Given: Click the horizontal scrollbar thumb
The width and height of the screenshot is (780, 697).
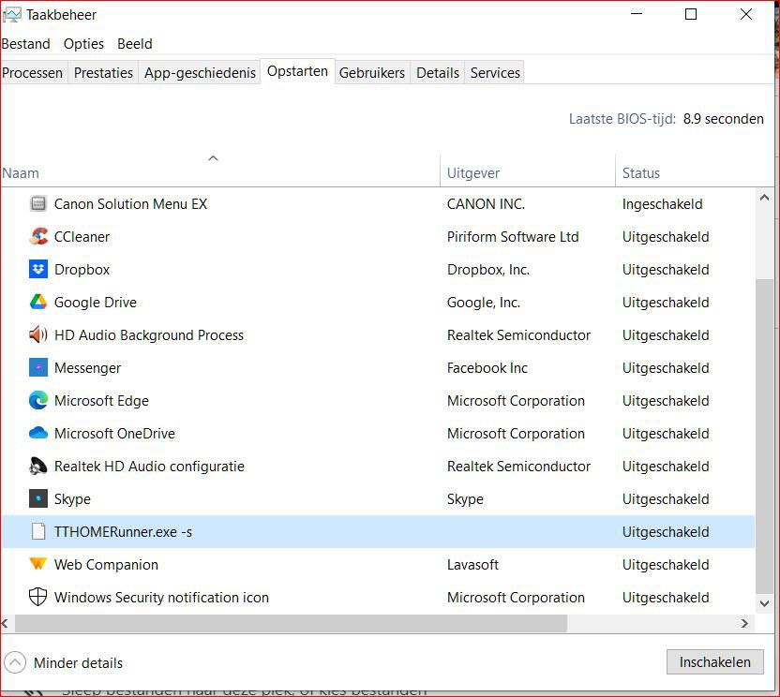Looking at the screenshot, I should [291, 623].
